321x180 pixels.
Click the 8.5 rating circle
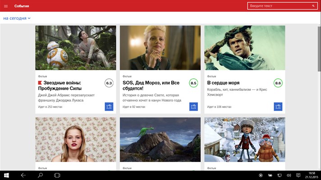(x=193, y=83)
